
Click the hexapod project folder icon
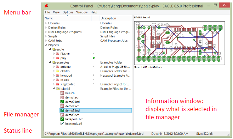point(58,75)
